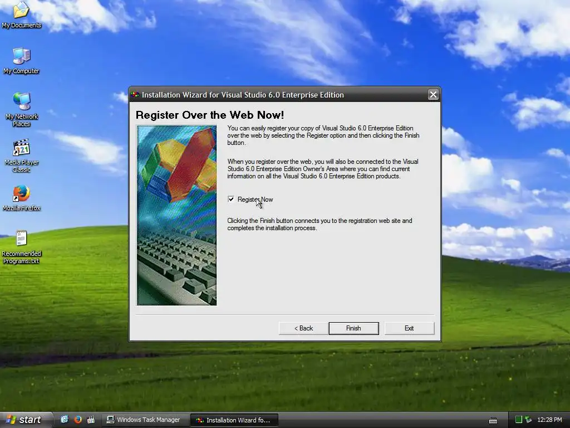This screenshot has width=570, height=428.
Task: Click the Visual Studio keyboard artwork image
Action: [x=176, y=215]
